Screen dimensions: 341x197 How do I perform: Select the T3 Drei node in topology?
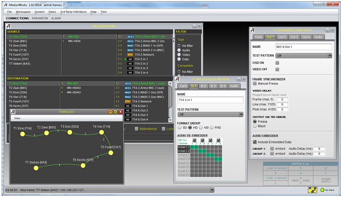click(70, 132)
